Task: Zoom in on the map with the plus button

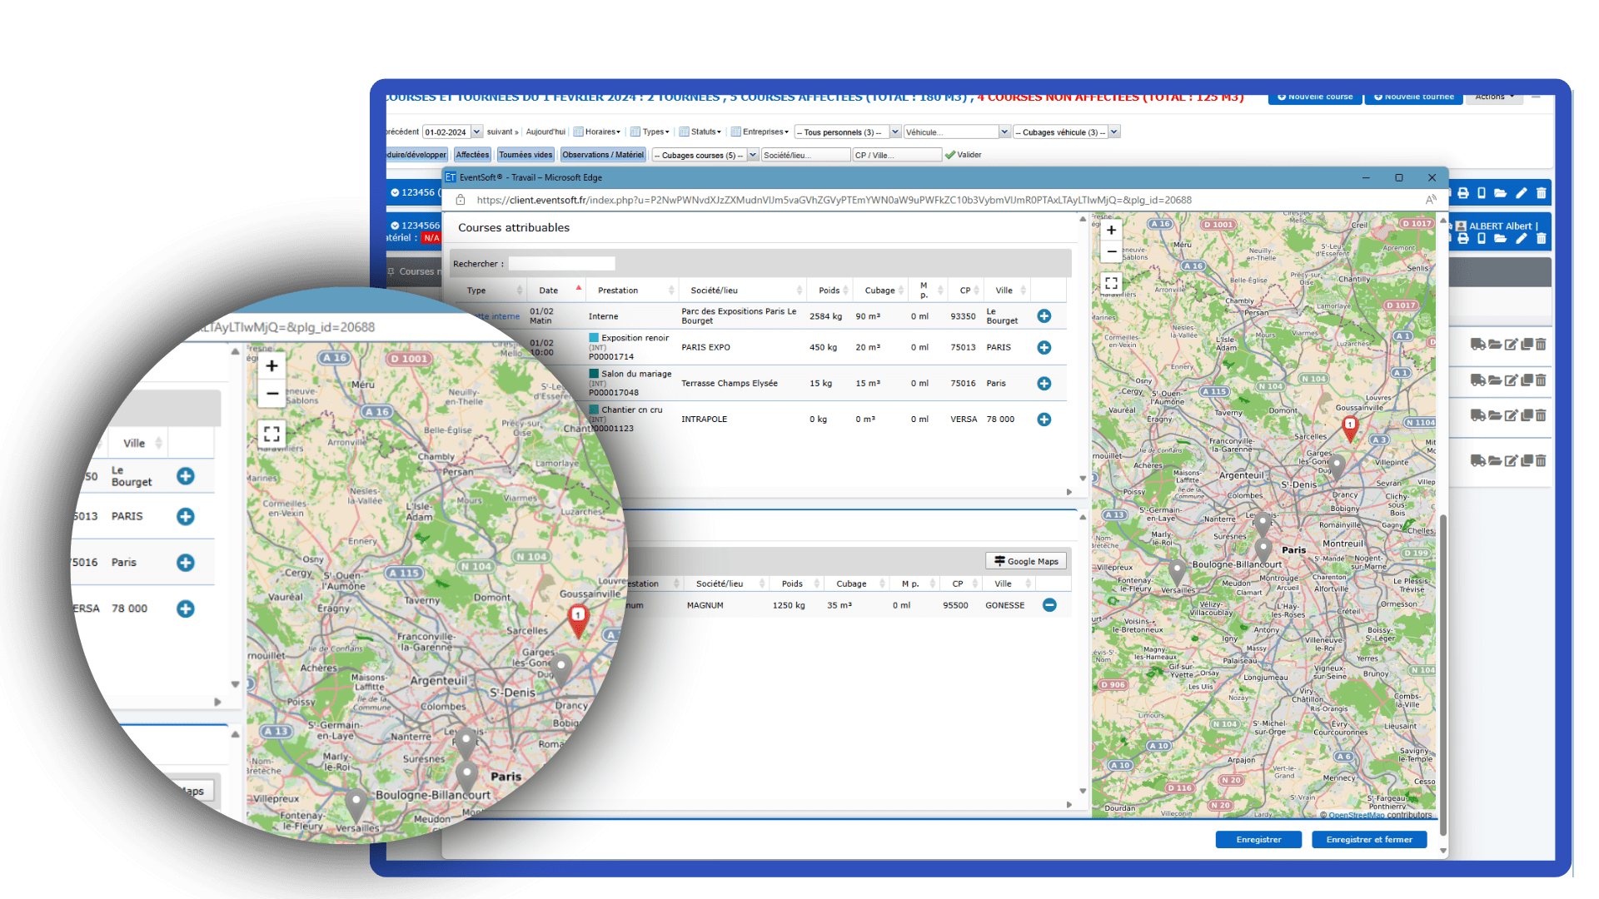Action: [1111, 230]
